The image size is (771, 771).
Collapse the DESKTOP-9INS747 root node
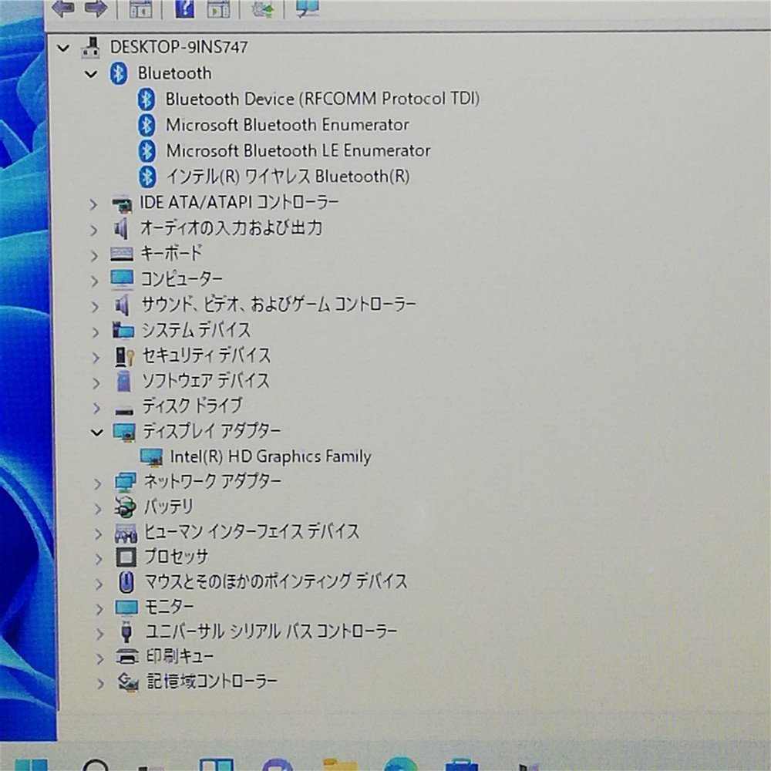[x=63, y=48]
